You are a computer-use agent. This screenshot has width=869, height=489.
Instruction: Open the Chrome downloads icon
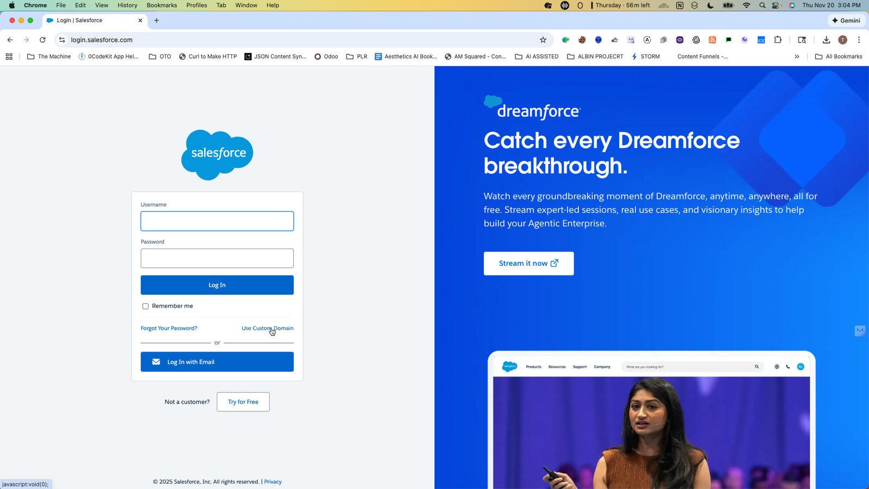[826, 40]
